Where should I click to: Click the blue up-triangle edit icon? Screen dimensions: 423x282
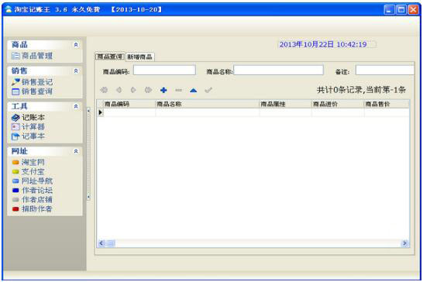pos(193,91)
